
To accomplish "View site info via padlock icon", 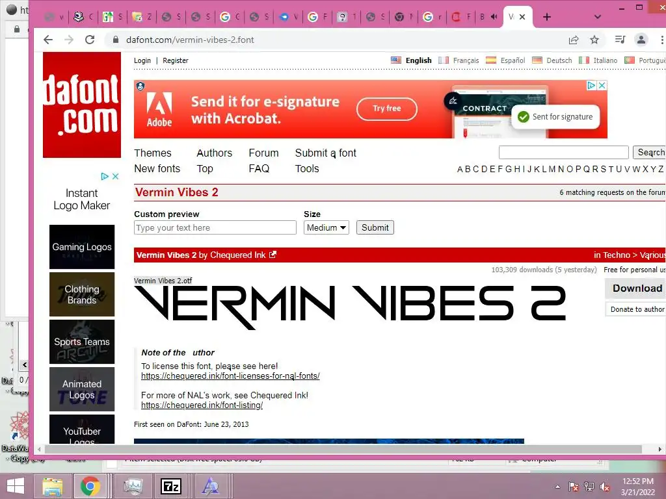I will (x=115, y=40).
